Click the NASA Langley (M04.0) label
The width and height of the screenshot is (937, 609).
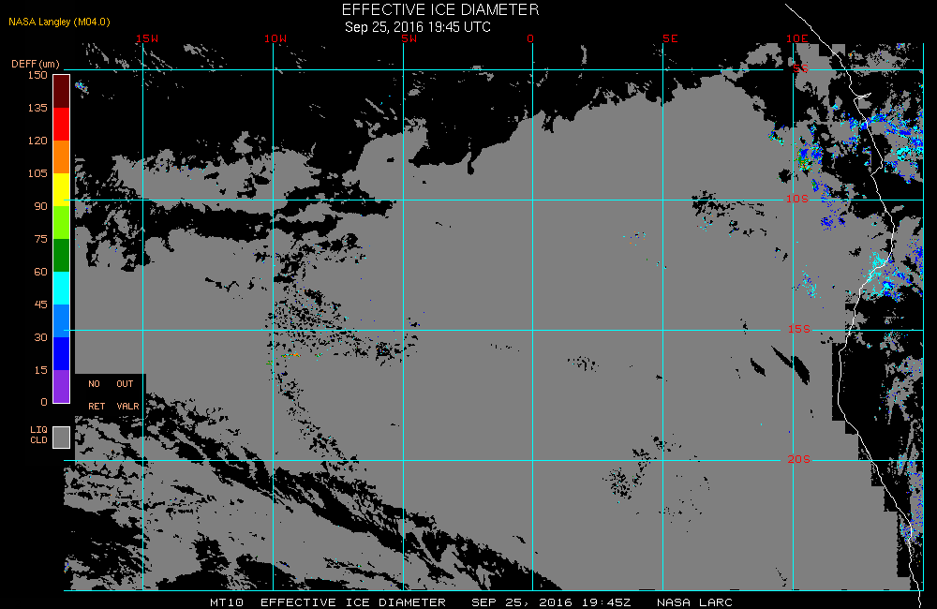coord(59,22)
